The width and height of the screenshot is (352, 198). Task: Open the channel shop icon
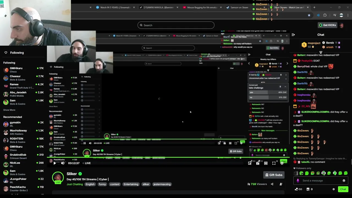pyautogui.click(x=308, y=189)
